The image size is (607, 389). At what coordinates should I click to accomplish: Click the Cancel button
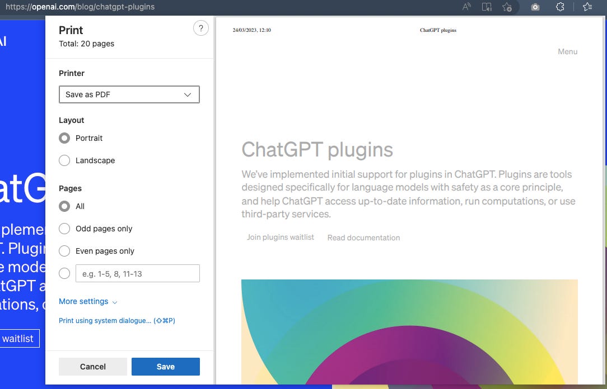click(93, 367)
